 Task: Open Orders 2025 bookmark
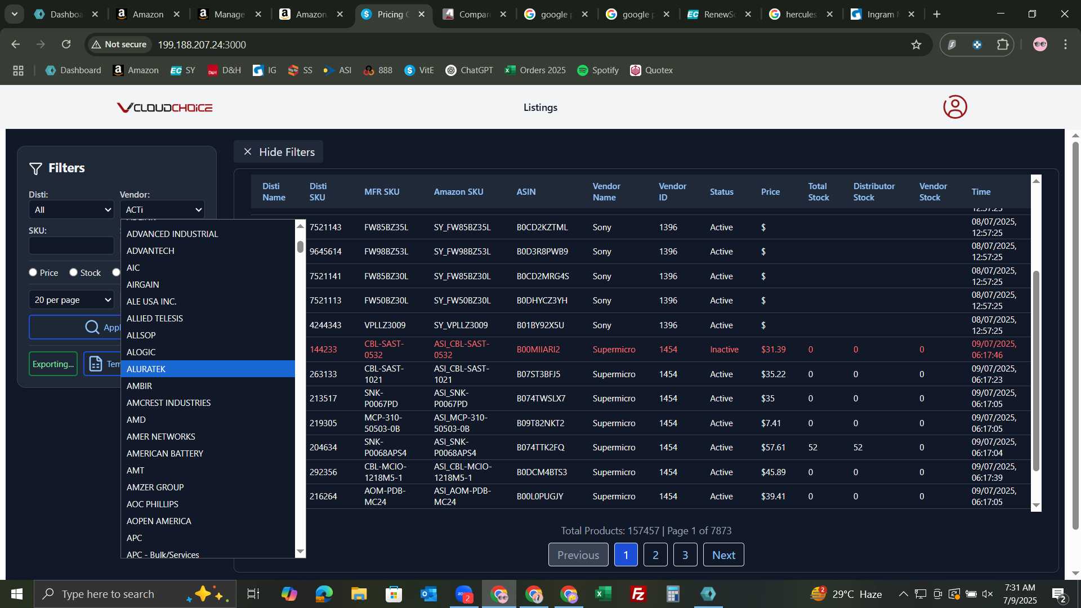point(535,70)
